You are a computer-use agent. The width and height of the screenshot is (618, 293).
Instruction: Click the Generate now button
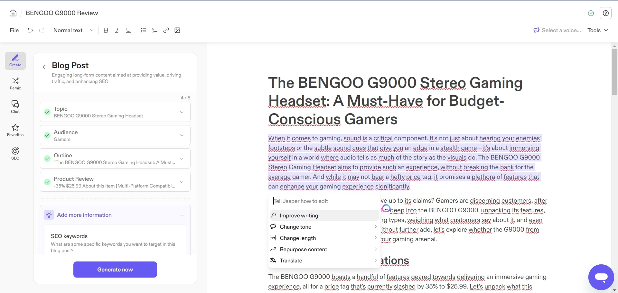coord(115,269)
